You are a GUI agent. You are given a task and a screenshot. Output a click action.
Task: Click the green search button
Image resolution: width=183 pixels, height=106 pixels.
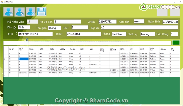[176, 43]
